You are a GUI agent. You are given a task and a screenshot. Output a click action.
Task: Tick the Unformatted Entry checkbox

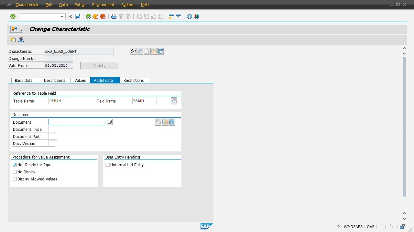(108, 165)
